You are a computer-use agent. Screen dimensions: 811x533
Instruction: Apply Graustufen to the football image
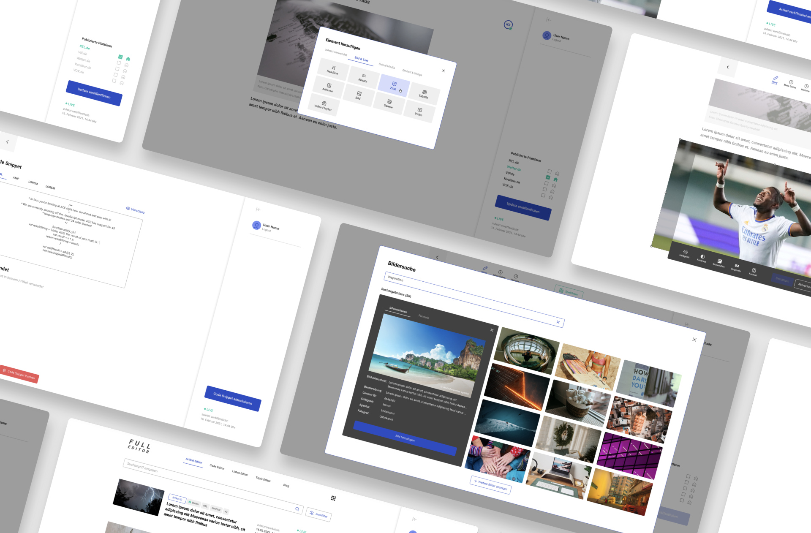point(719,263)
